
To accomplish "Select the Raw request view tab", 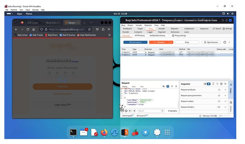I will 134,87.
